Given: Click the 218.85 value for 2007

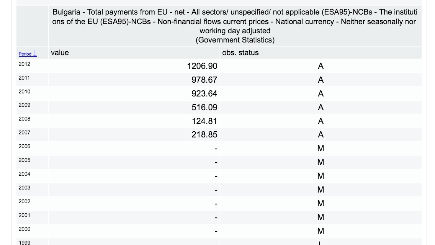Looking at the screenshot, I should [x=204, y=135].
